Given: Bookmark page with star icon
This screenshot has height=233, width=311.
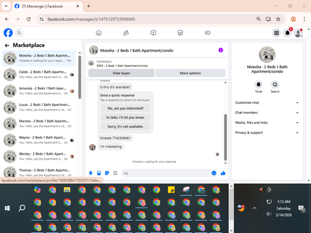Looking at the screenshot, I should pos(278,19).
